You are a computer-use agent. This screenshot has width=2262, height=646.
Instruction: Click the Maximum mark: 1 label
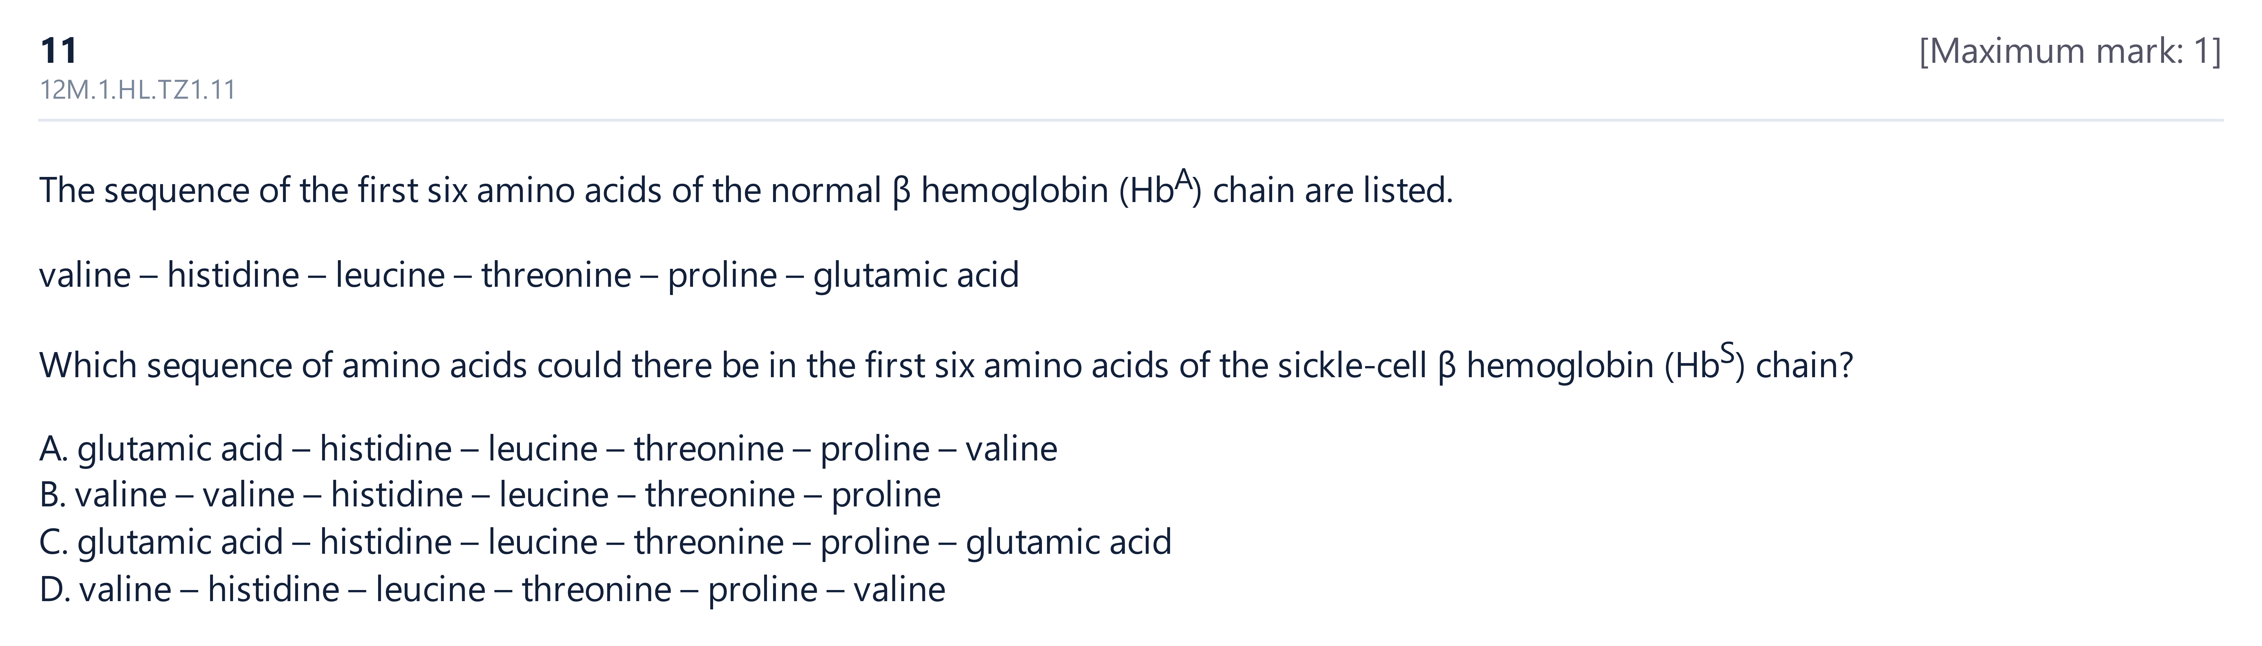[2070, 52]
